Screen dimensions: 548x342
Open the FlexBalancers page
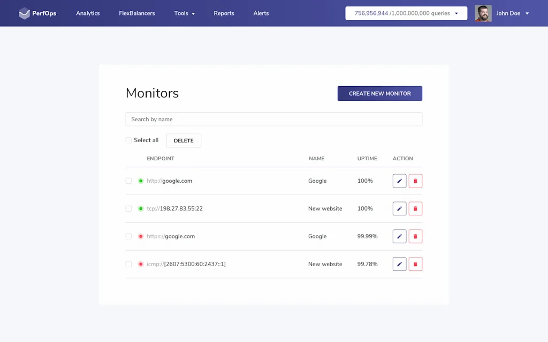[x=137, y=13]
